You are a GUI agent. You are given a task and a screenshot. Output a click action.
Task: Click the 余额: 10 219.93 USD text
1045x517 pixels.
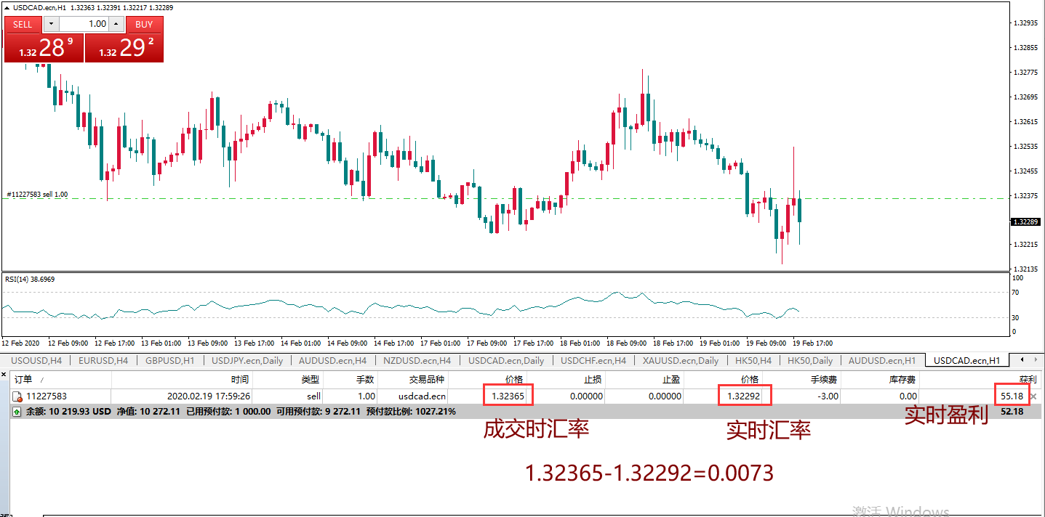click(68, 412)
